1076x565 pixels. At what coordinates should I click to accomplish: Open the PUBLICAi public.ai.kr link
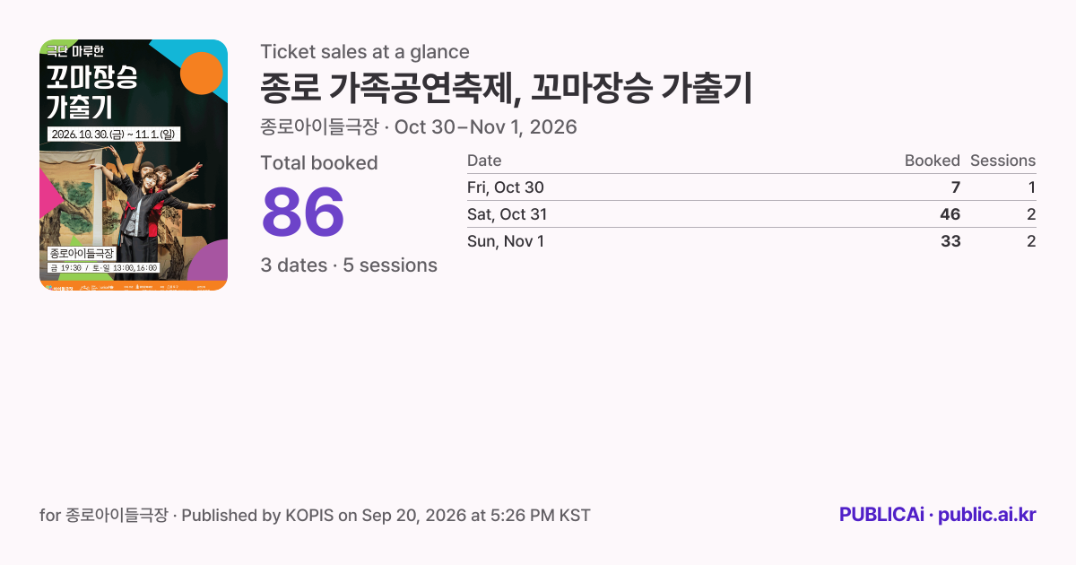tap(938, 515)
